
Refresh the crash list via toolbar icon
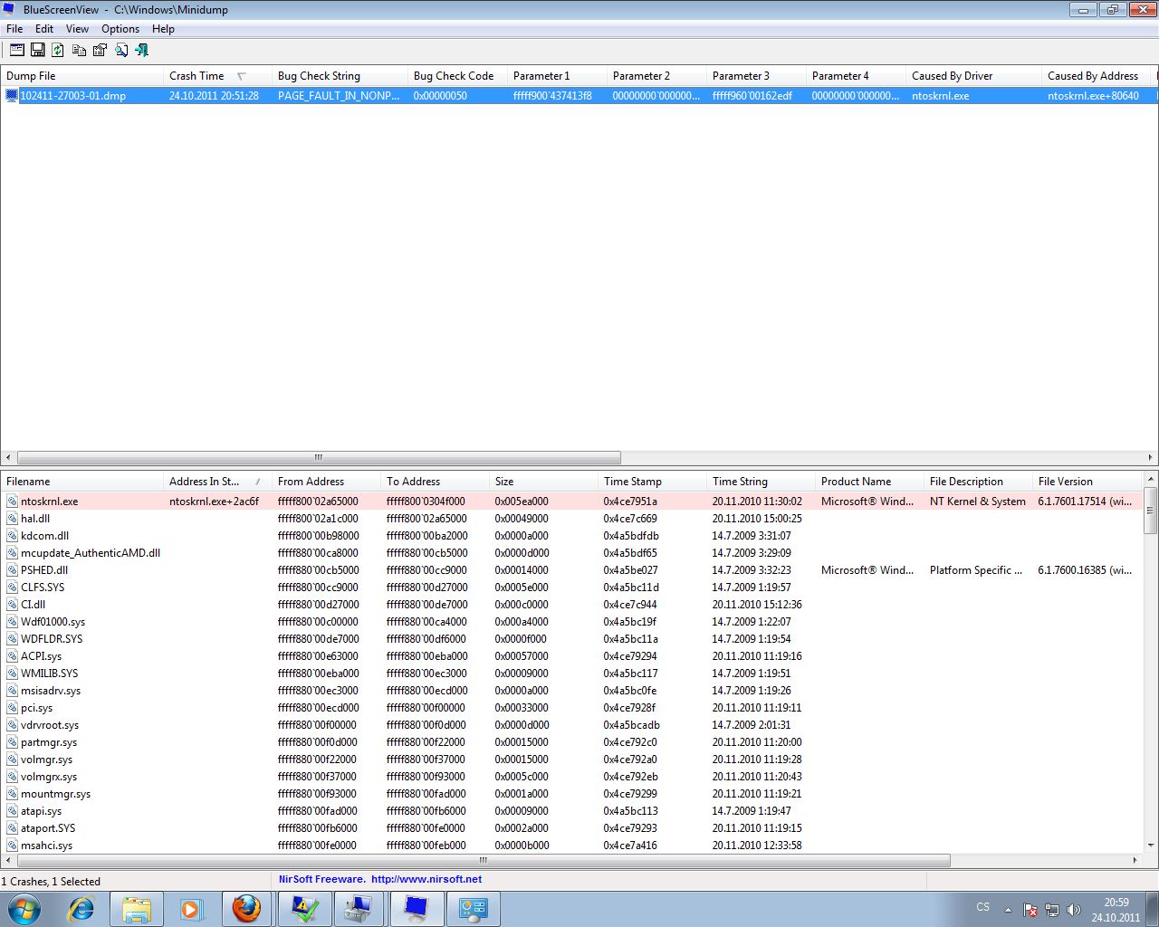point(58,50)
